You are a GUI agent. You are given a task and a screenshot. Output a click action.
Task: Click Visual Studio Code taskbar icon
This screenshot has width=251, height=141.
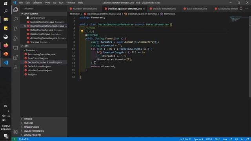[5, 63]
